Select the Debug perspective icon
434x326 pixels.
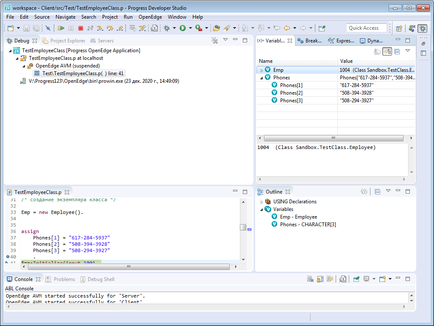[x=423, y=28]
